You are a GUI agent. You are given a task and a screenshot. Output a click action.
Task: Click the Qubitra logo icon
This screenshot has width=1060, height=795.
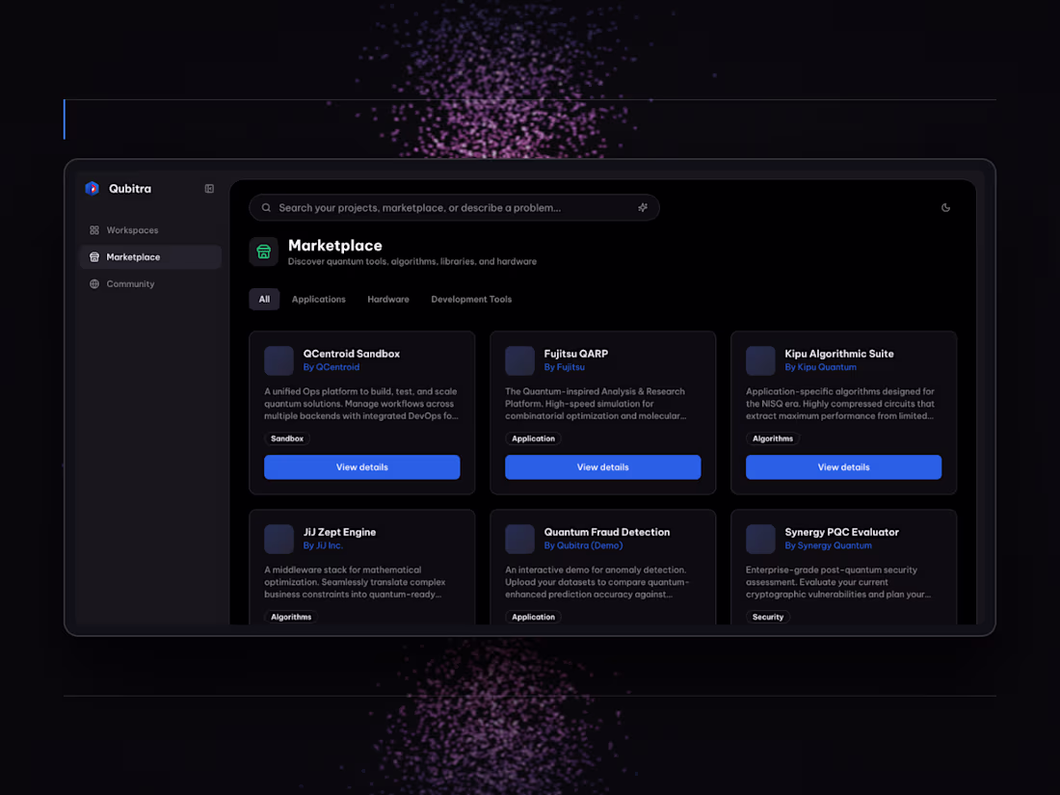click(x=92, y=189)
